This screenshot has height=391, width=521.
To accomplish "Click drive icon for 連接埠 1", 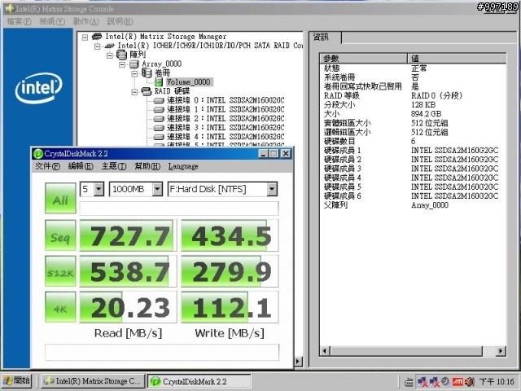I will pos(159,109).
